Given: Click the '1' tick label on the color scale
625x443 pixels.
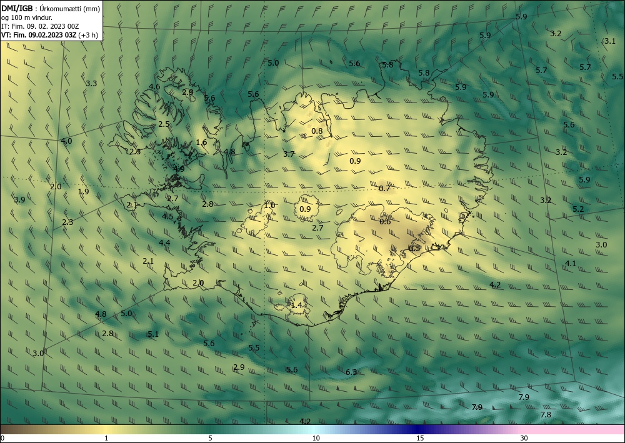Looking at the screenshot, I should [x=106, y=439].
